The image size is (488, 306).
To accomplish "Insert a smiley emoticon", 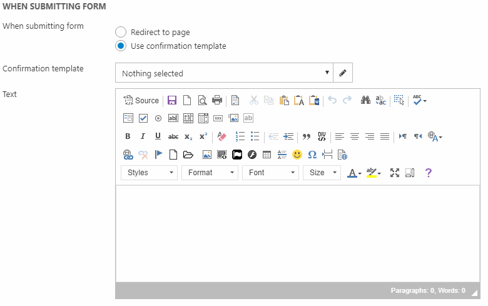I will click(x=297, y=155).
